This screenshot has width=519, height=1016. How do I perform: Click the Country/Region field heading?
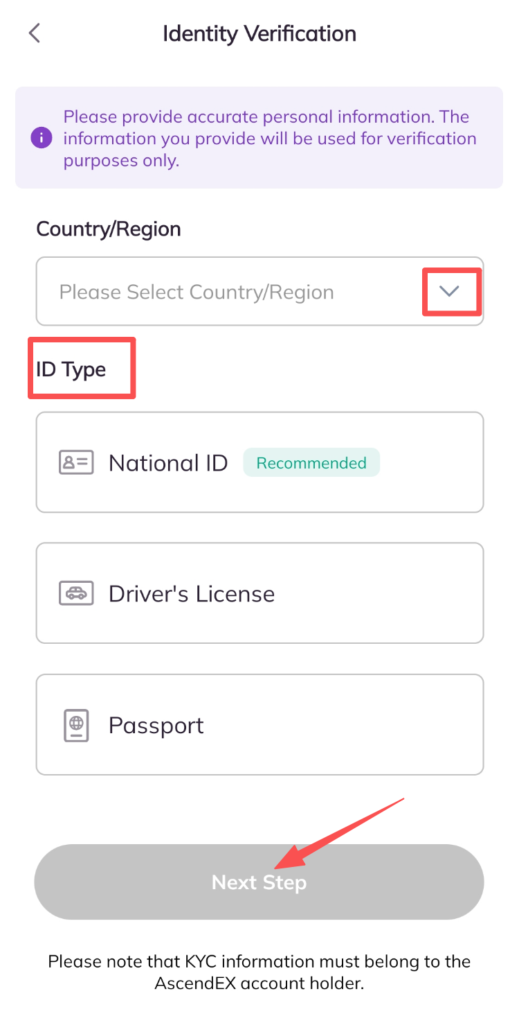109,229
